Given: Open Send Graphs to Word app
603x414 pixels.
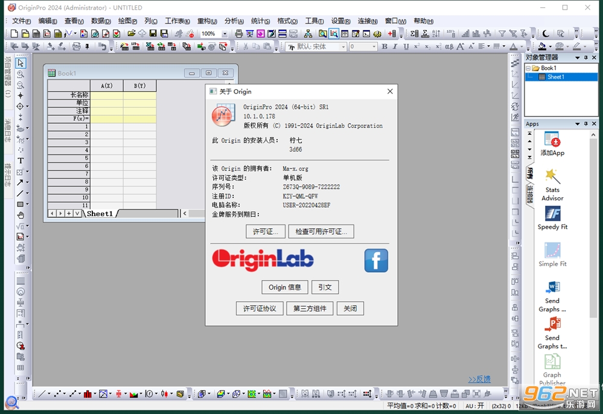Looking at the screenshot, I should 552,296.
